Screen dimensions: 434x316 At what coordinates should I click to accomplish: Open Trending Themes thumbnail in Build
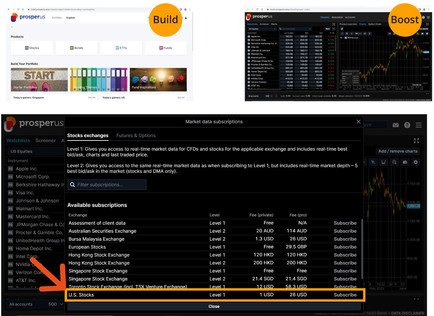pyautogui.click(x=99, y=80)
